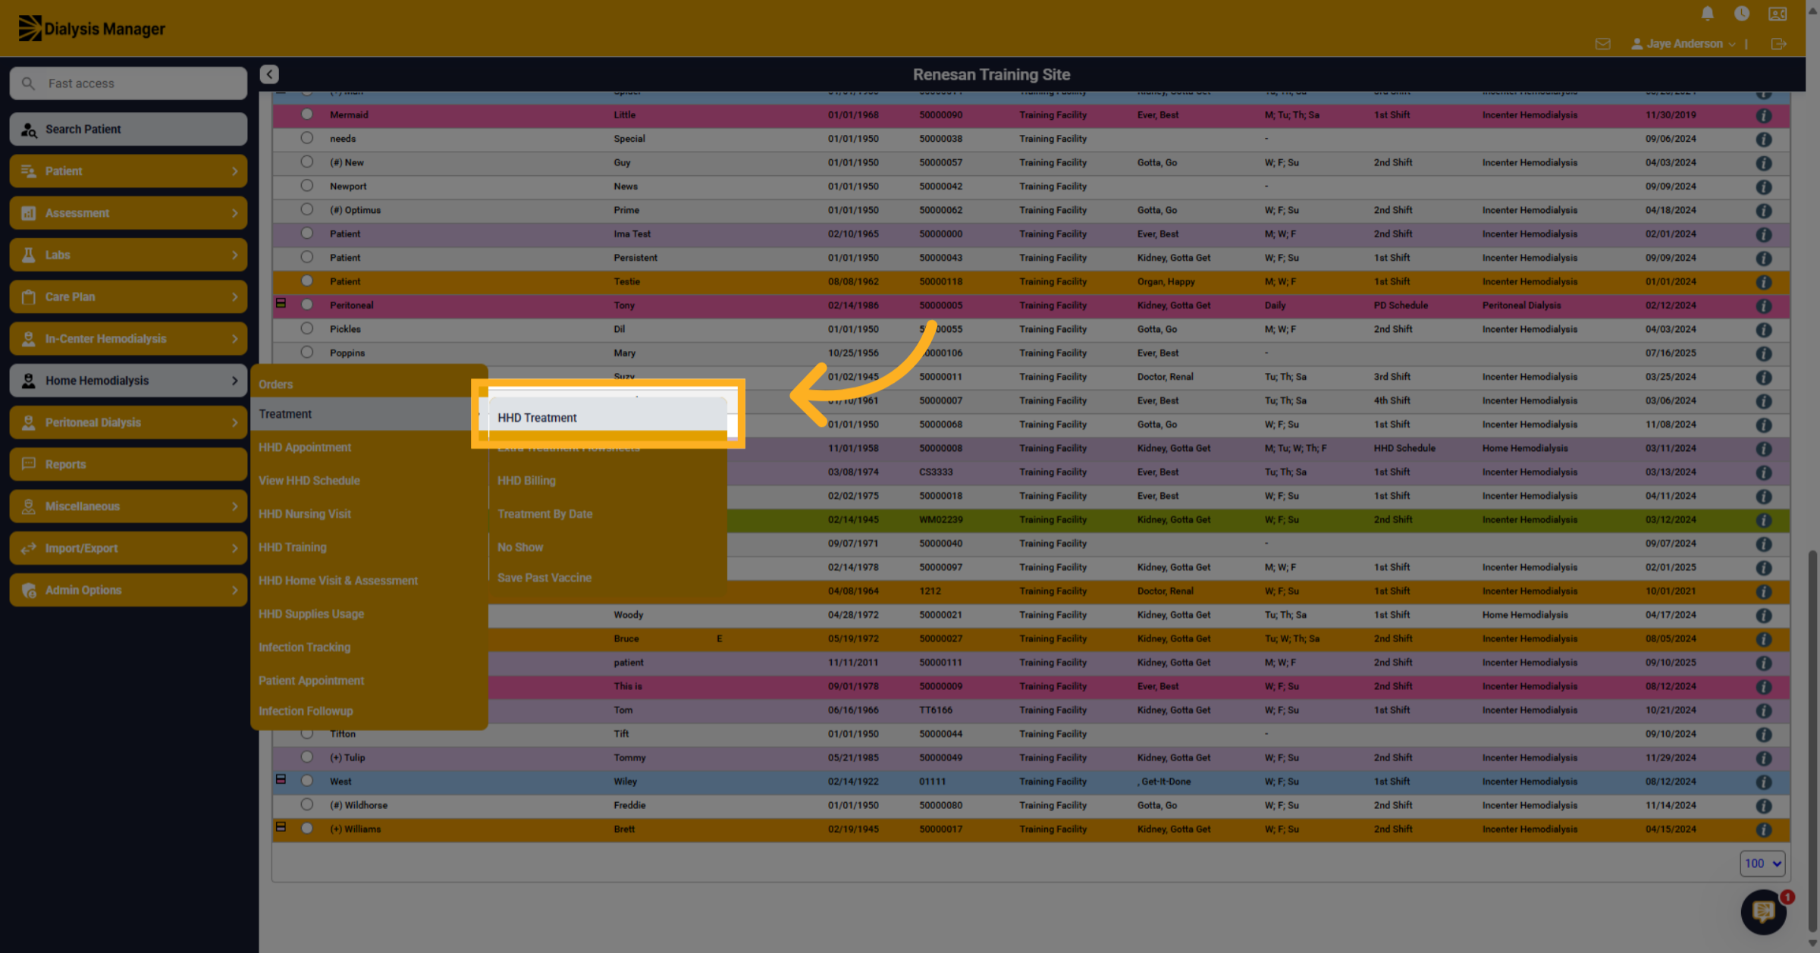
Task: Open info icon for West Wiley row
Action: point(1764,782)
